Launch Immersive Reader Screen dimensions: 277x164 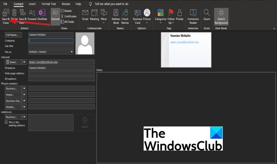[x=193, y=17]
